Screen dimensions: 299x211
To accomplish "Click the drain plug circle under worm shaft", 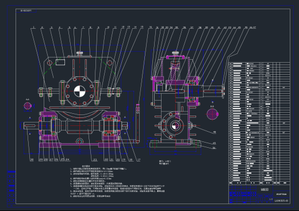I will pyautogui.click(x=79, y=141).
